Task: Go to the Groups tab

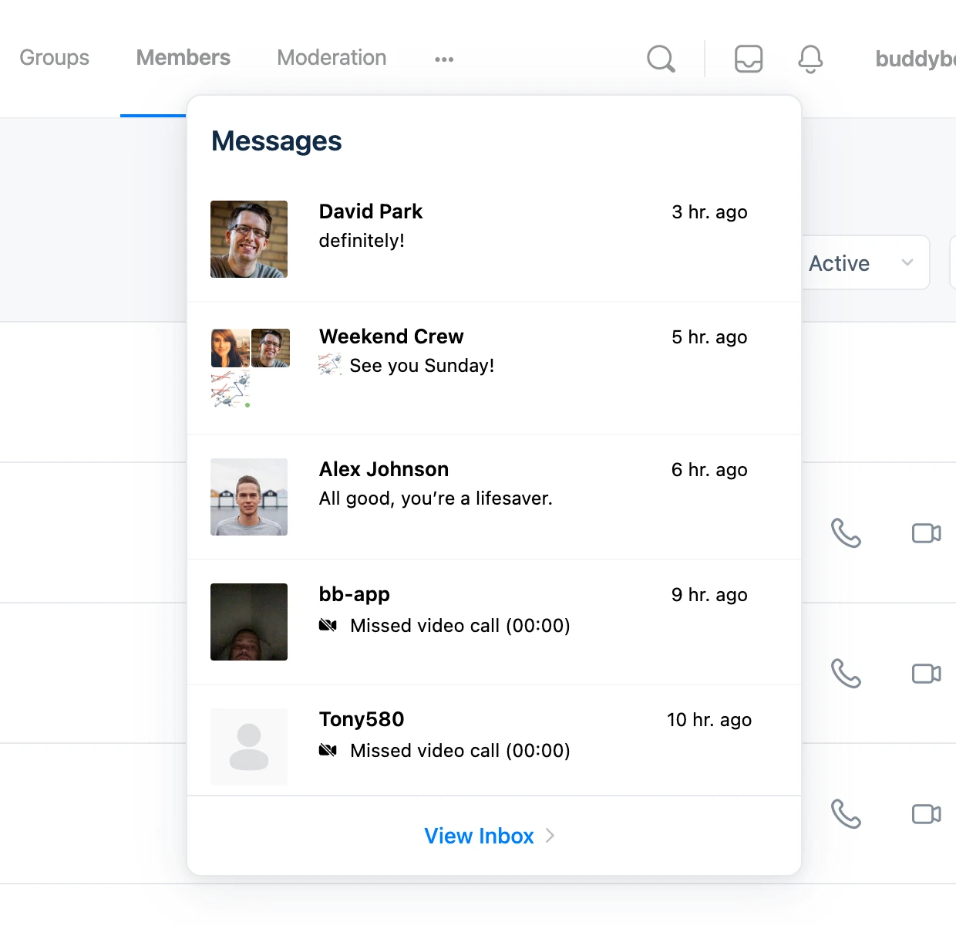Action: [x=54, y=58]
